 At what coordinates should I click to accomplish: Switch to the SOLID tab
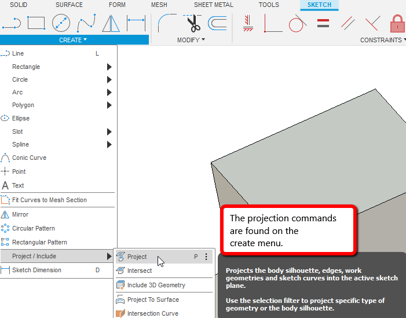[19, 5]
